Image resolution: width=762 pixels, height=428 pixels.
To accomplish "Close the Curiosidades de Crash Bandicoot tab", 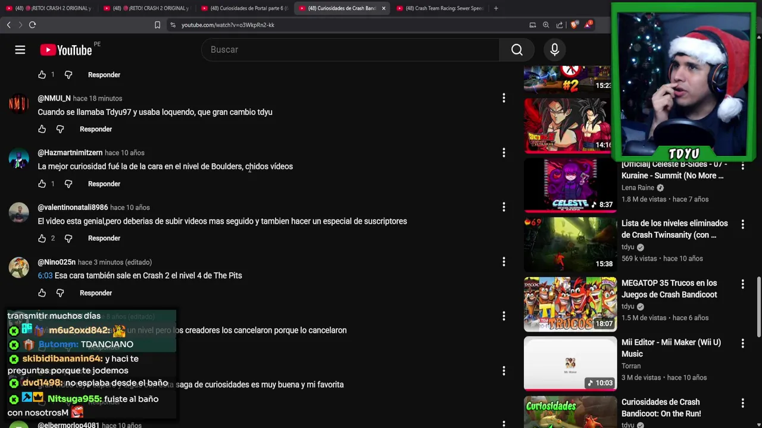I will [x=383, y=8].
